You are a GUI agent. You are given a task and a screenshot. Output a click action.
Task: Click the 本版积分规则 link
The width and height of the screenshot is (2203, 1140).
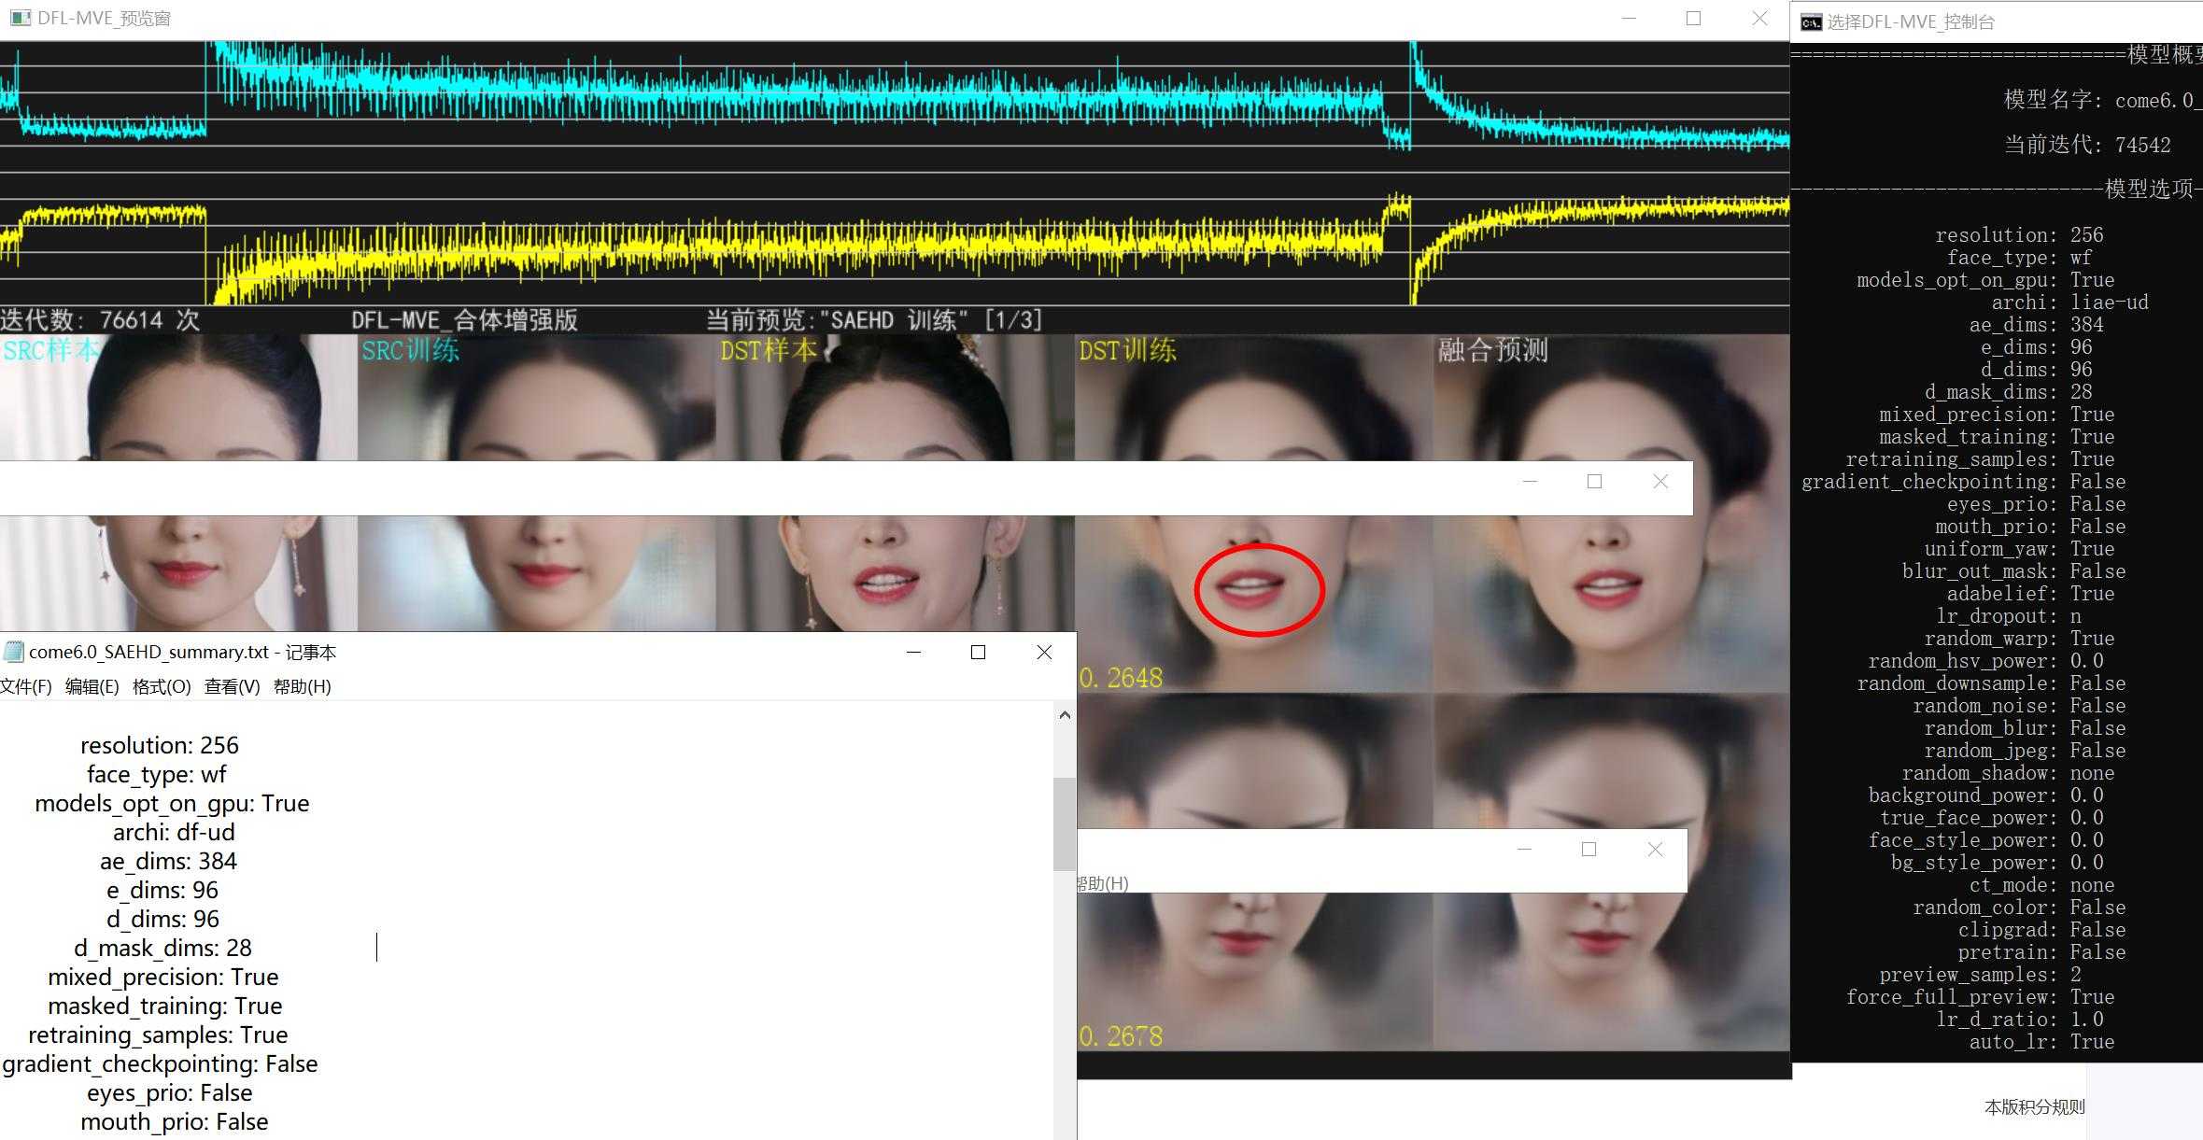pos(2034,1107)
